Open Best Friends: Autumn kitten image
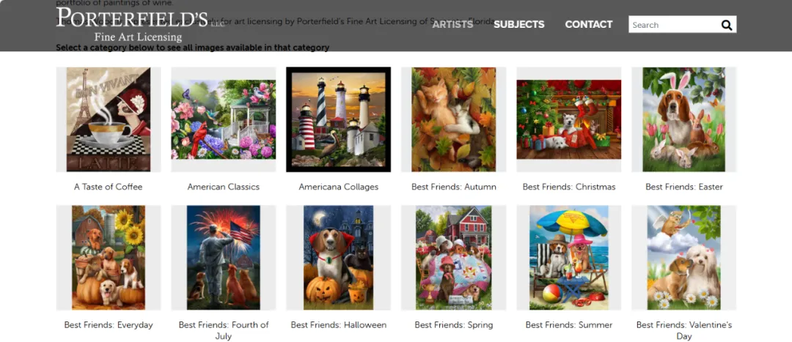This screenshot has width=792, height=342. [x=454, y=119]
